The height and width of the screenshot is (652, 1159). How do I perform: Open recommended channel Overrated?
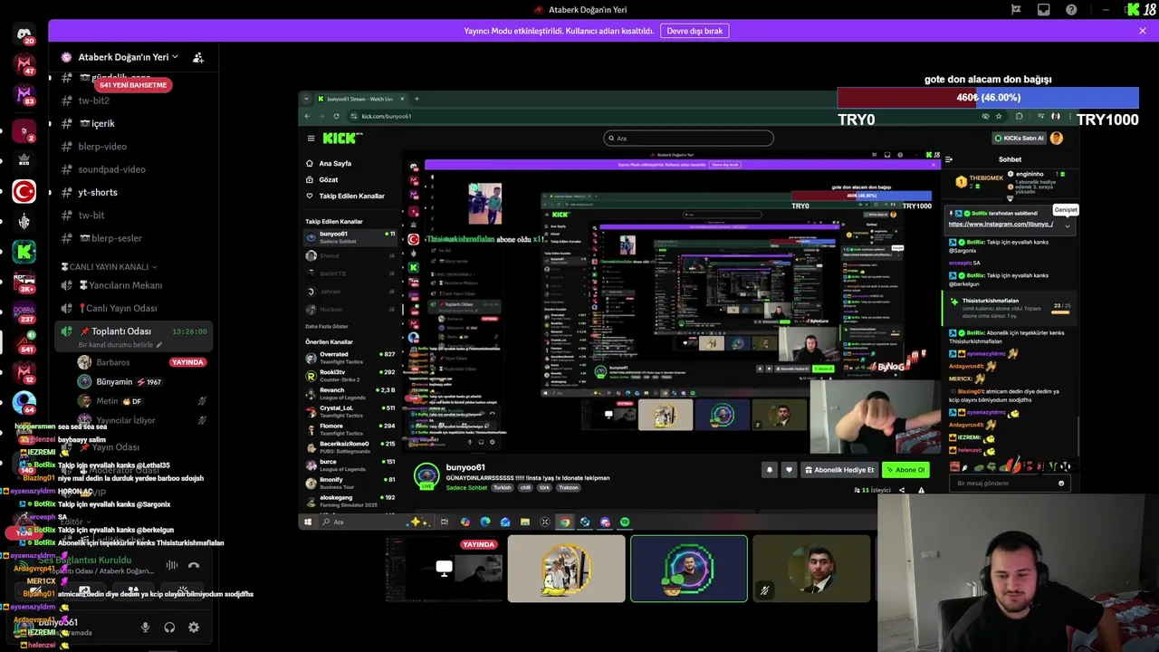350,358
